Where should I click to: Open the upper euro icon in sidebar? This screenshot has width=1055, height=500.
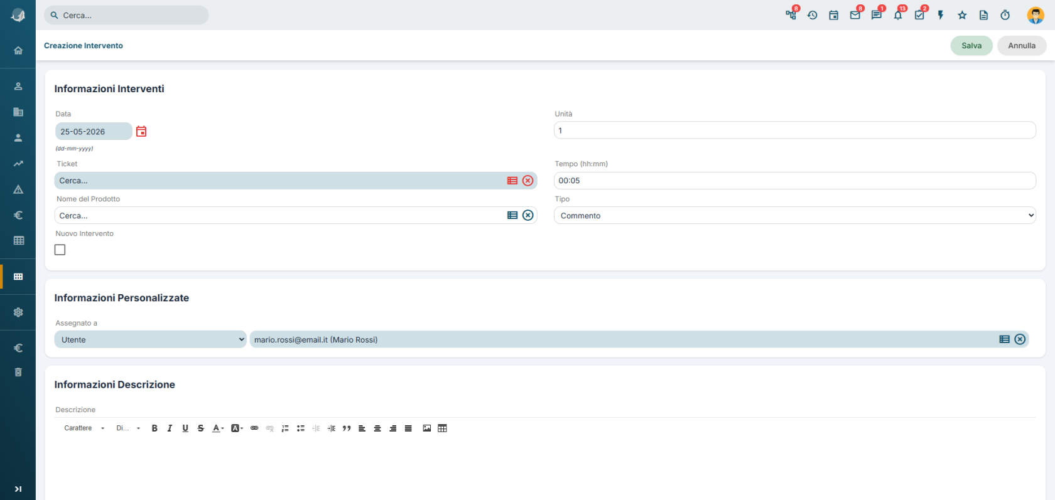18,215
